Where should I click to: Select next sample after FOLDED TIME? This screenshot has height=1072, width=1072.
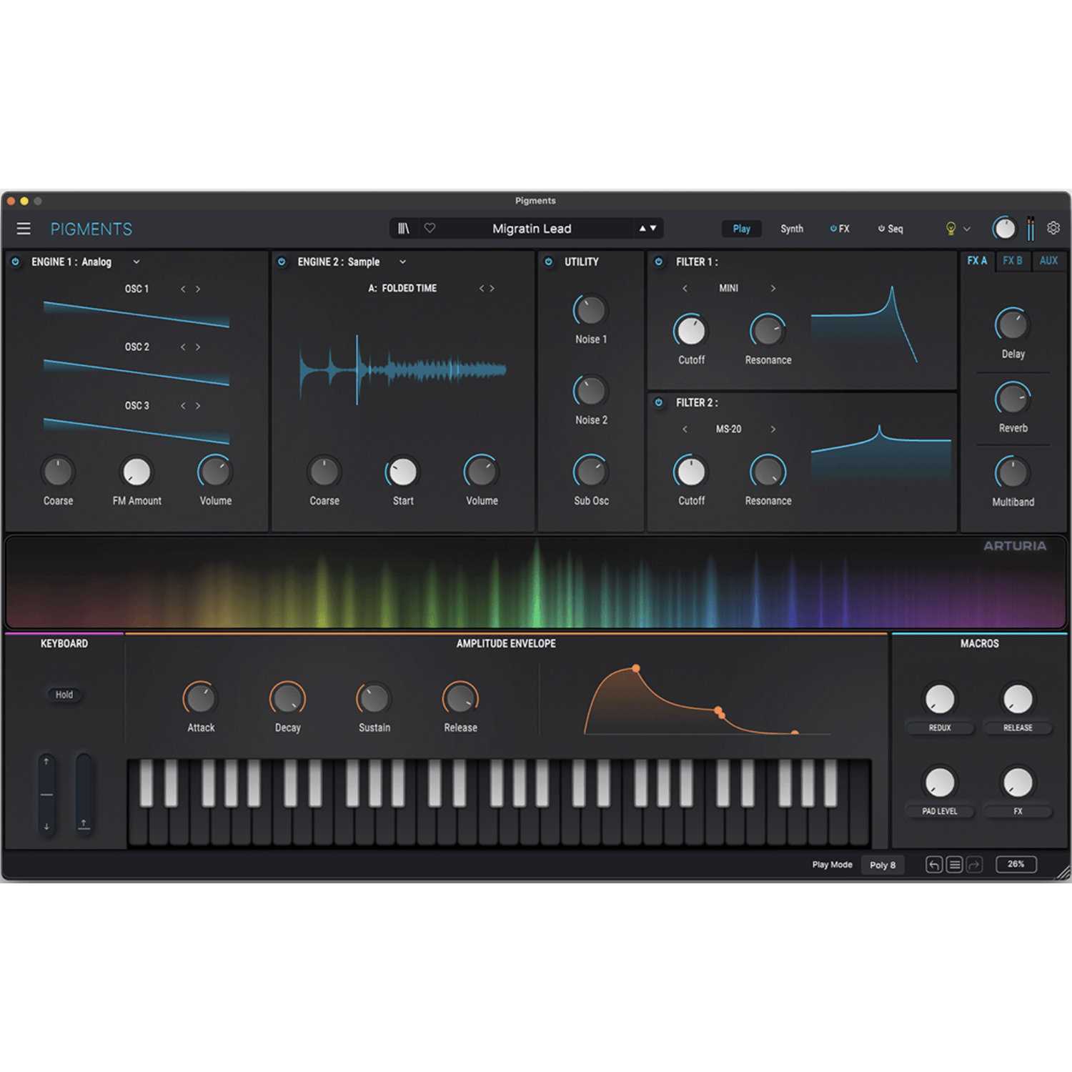coord(492,288)
